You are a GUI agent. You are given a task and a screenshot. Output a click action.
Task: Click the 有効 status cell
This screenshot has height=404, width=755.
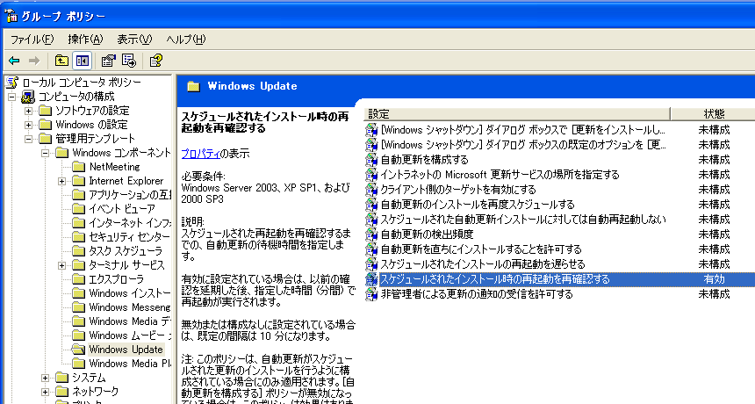coord(714,278)
